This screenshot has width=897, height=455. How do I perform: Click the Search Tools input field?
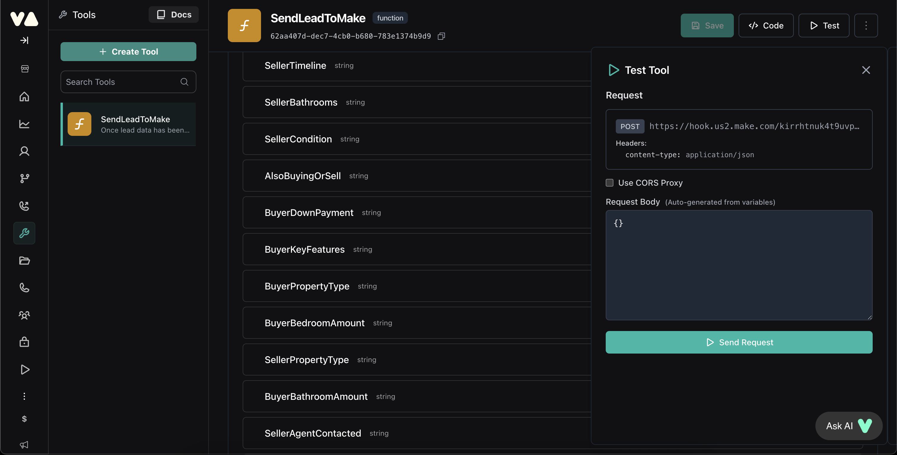[x=122, y=82]
